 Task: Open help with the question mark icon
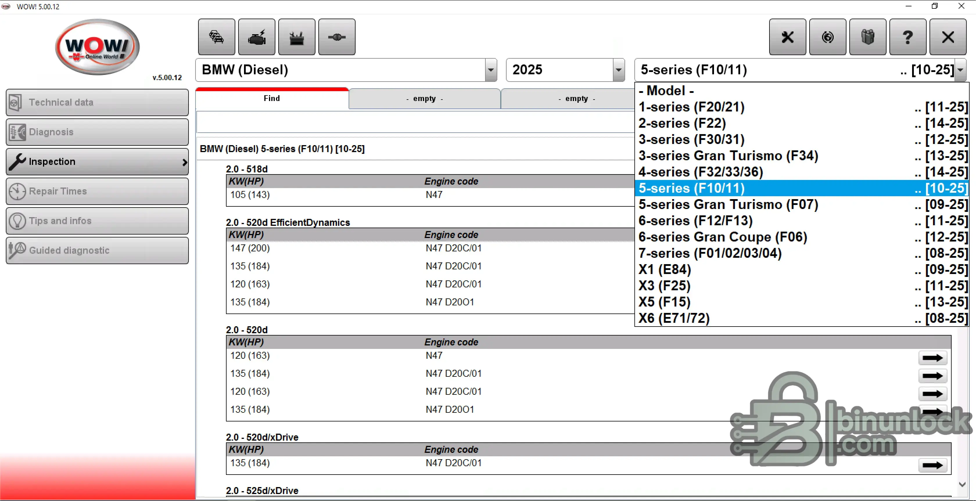tap(908, 37)
